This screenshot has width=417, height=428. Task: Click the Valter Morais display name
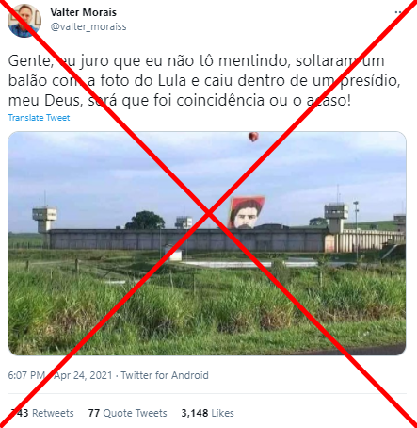(x=83, y=12)
